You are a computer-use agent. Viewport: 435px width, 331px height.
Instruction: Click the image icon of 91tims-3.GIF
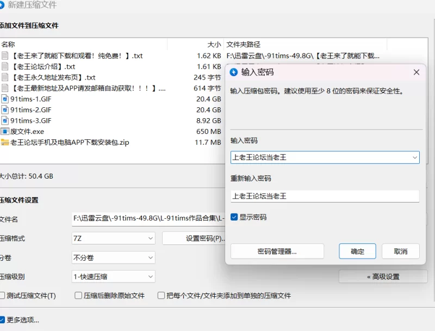pyautogui.click(x=5, y=121)
